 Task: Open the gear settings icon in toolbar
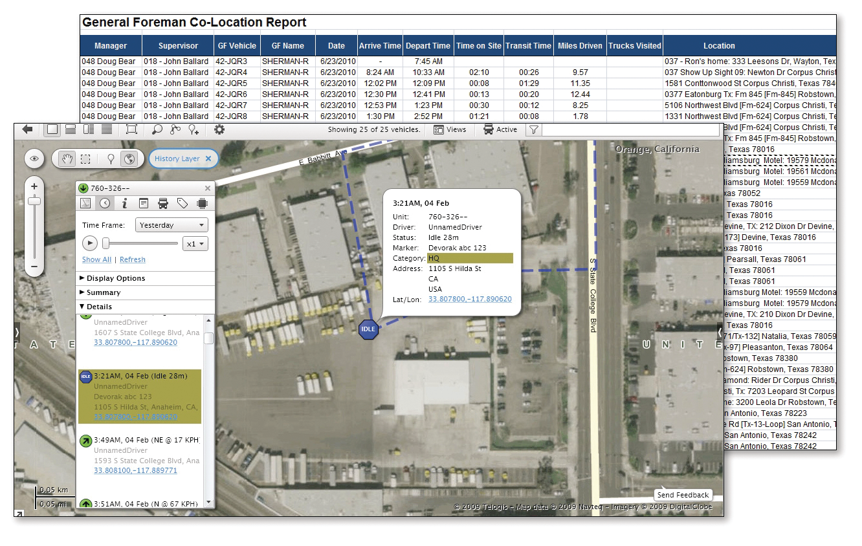[219, 129]
